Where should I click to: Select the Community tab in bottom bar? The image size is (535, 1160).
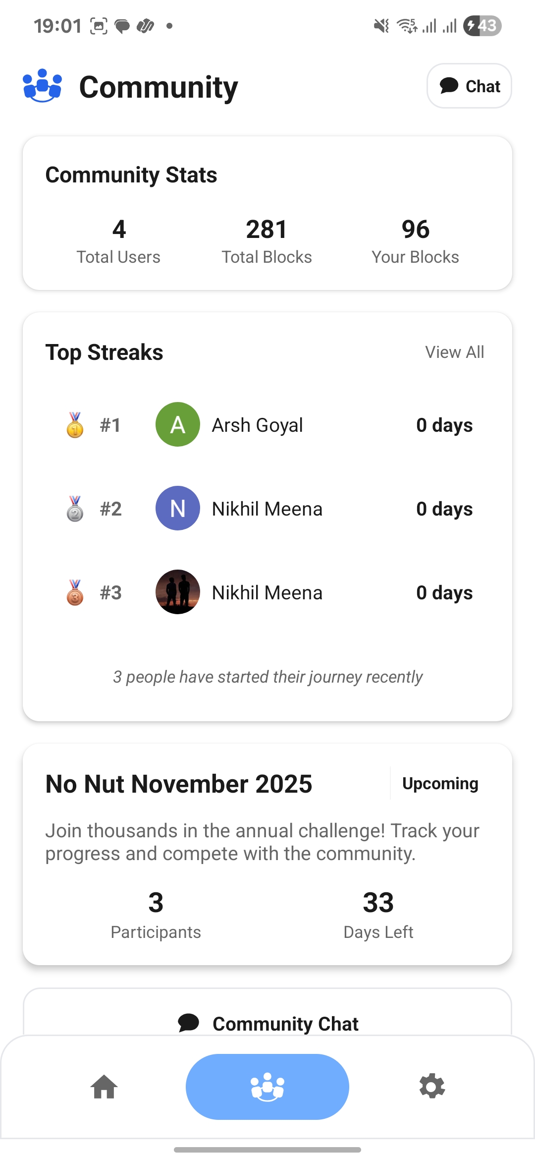tap(267, 1087)
